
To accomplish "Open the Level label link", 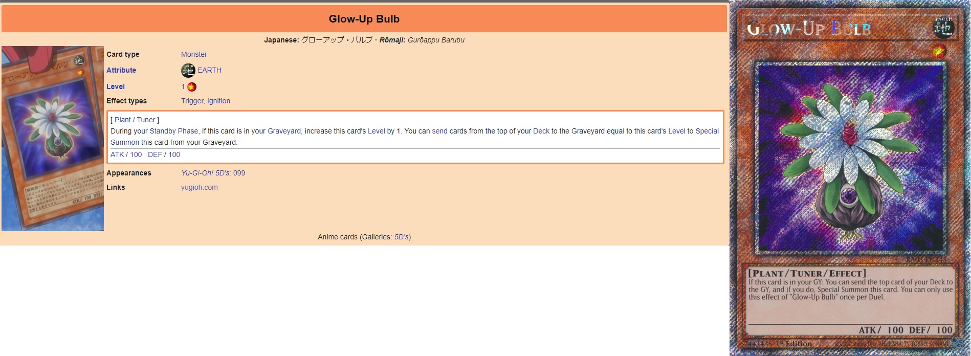I will [116, 86].
